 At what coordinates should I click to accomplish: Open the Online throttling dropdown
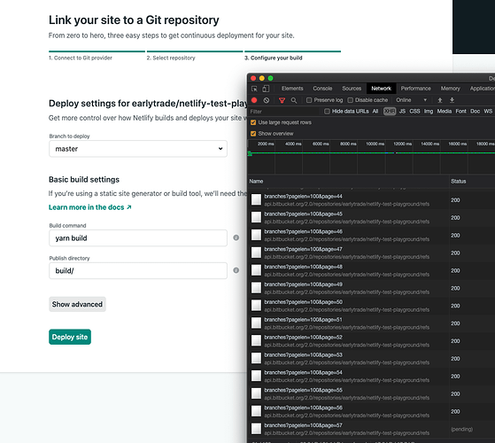coord(412,100)
